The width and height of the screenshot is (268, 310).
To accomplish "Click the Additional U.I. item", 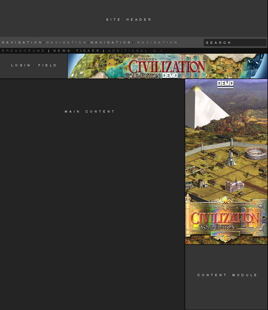I will [x=136, y=51].
